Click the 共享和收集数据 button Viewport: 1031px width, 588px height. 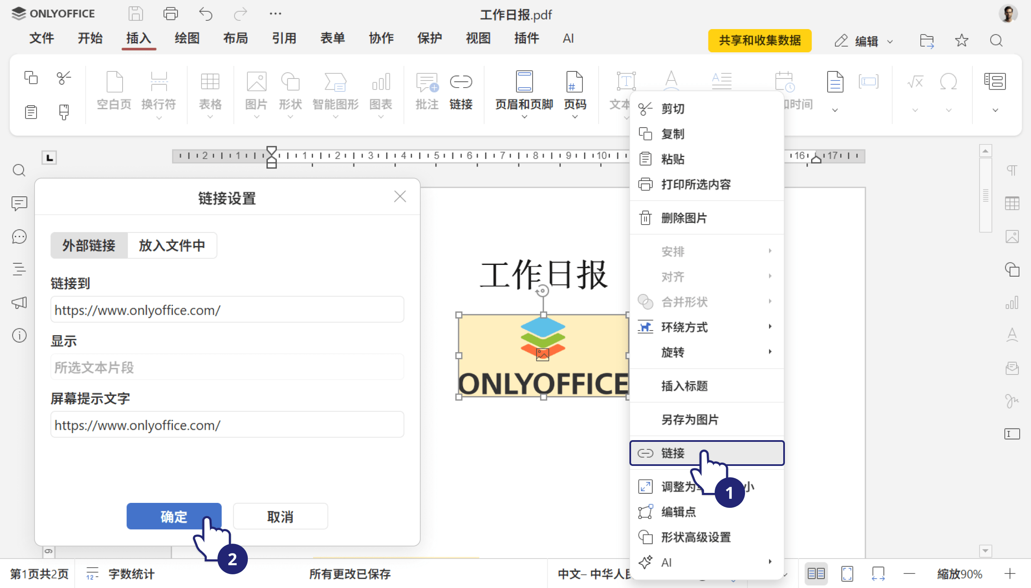[x=760, y=41]
